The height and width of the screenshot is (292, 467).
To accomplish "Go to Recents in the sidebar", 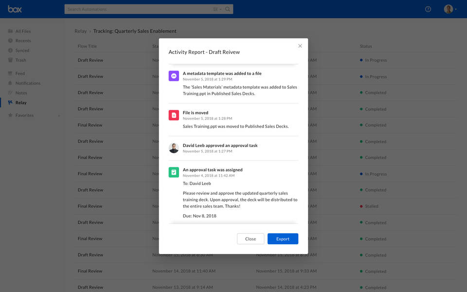I will (x=23, y=41).
